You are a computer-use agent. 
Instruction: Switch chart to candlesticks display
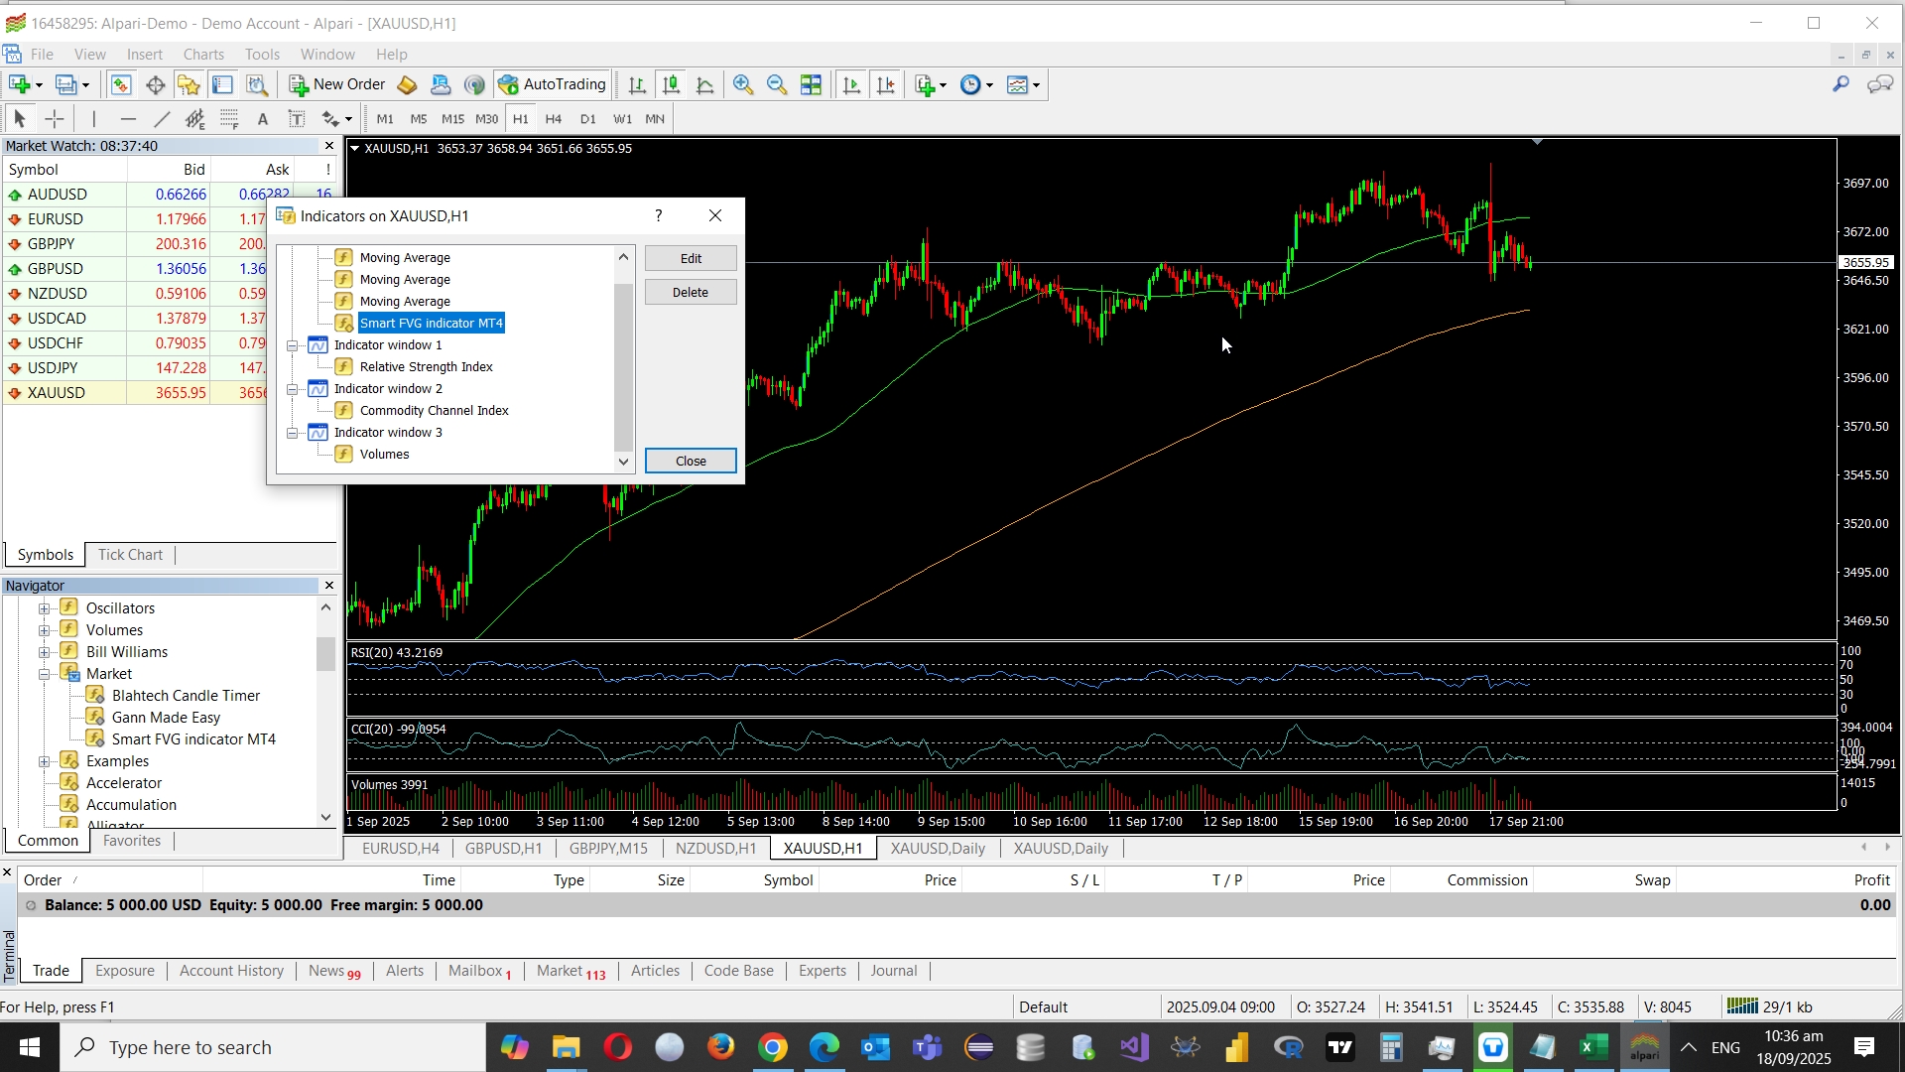coord(672,85)
